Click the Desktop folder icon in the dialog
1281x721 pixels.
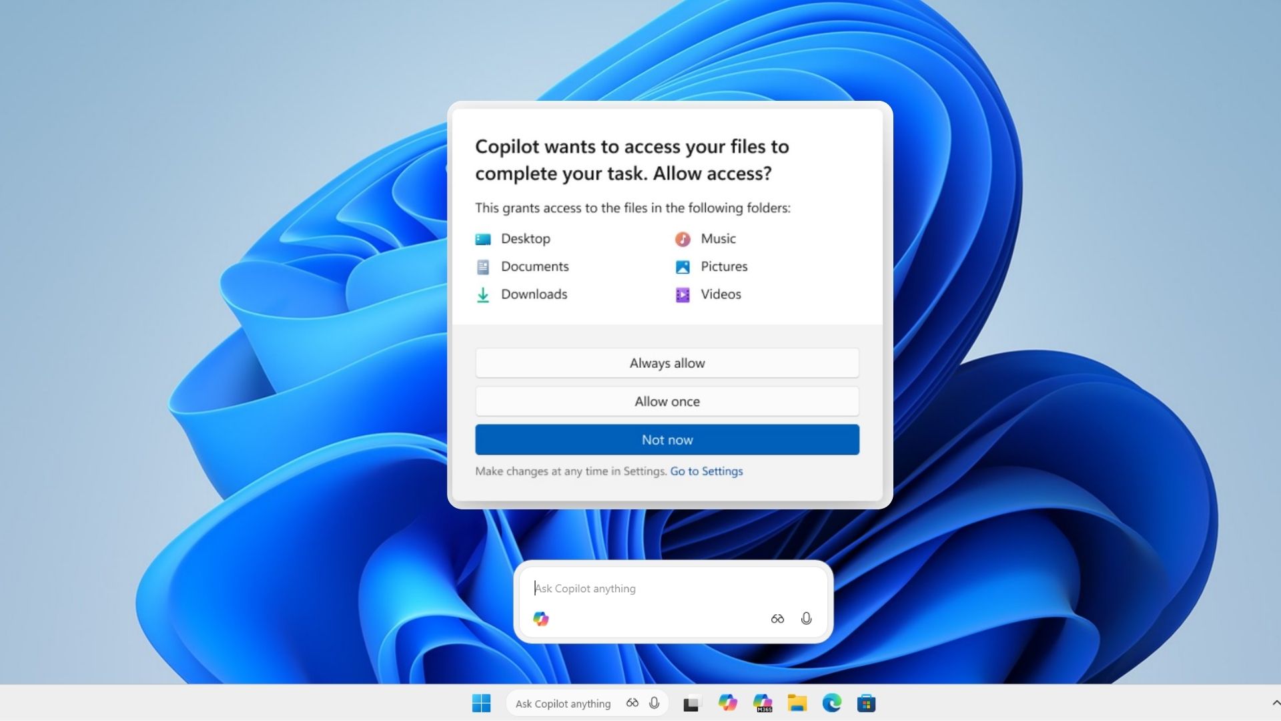pyautogui.click(x=482, y=238)
